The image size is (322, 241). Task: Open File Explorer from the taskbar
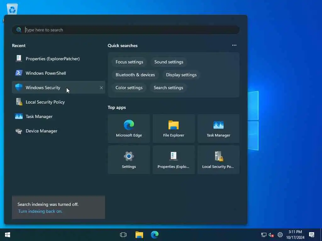coord(139,235)
